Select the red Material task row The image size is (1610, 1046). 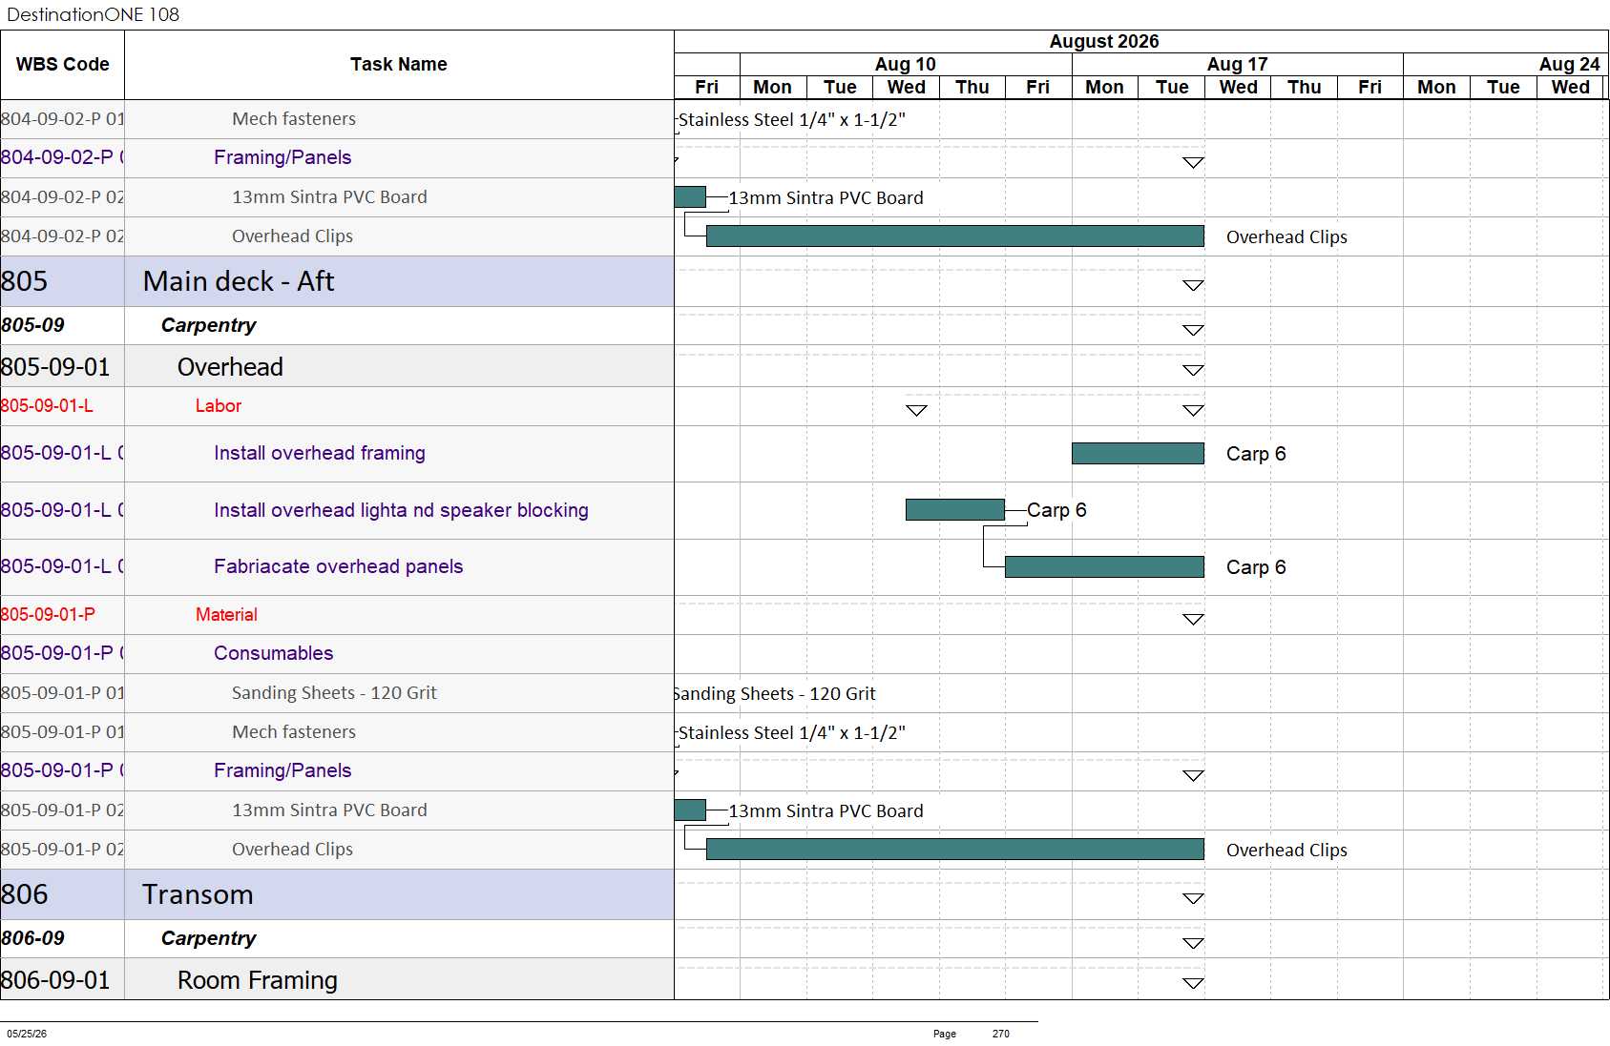pyautogui.click(x=337, y=615)
